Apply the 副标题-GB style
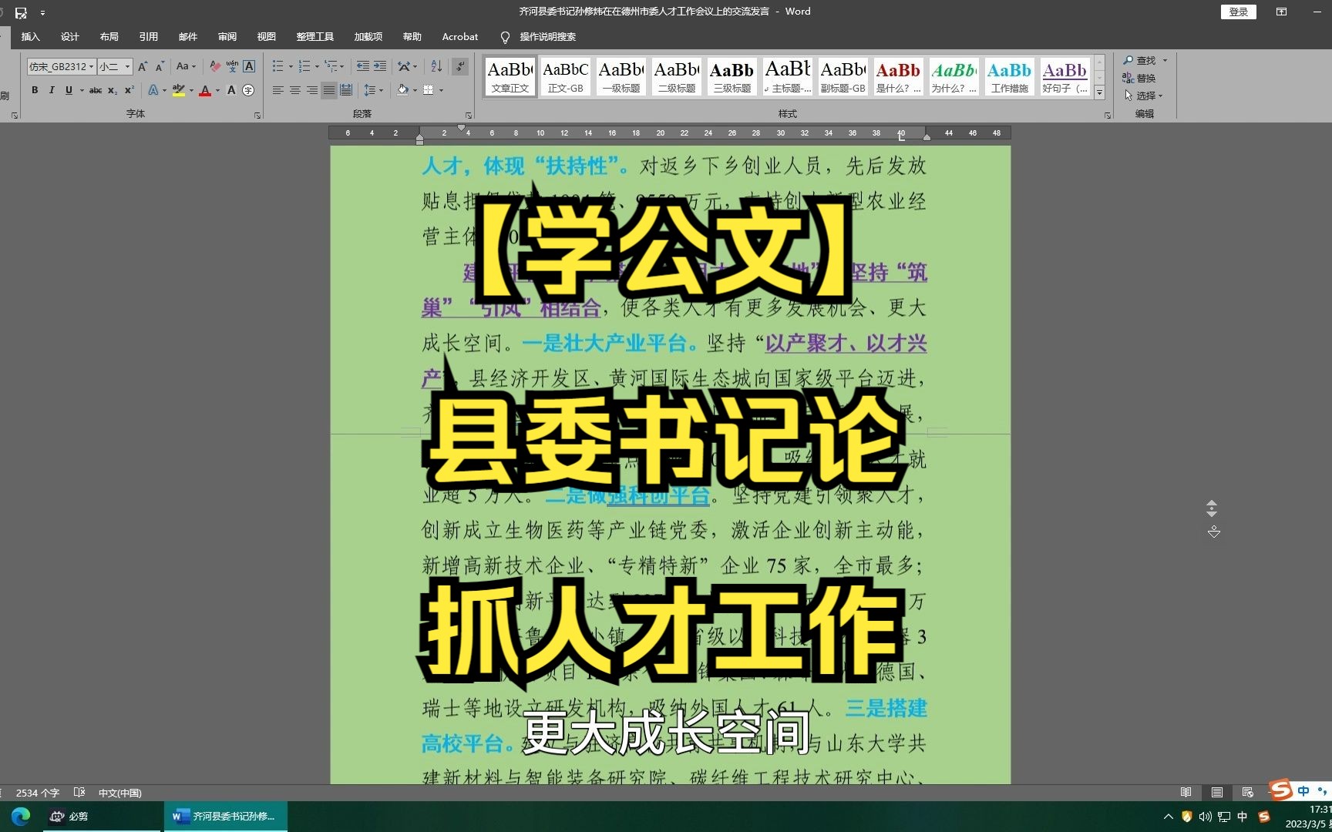1332x832 pixels. (843, 77)
